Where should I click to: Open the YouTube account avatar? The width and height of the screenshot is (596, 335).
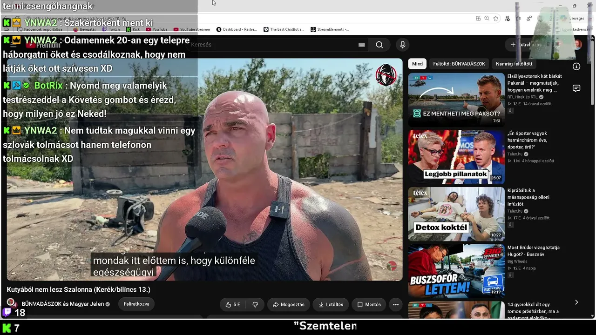click(x=578, y=45)
